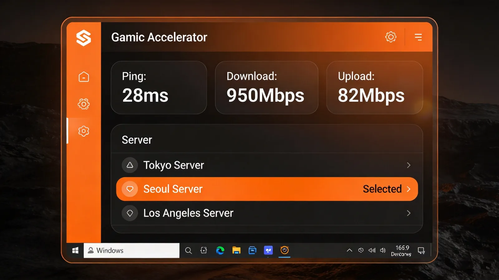499x280 pixels.
Task: Select the Los Angeles Server entry
Action: 267,213
